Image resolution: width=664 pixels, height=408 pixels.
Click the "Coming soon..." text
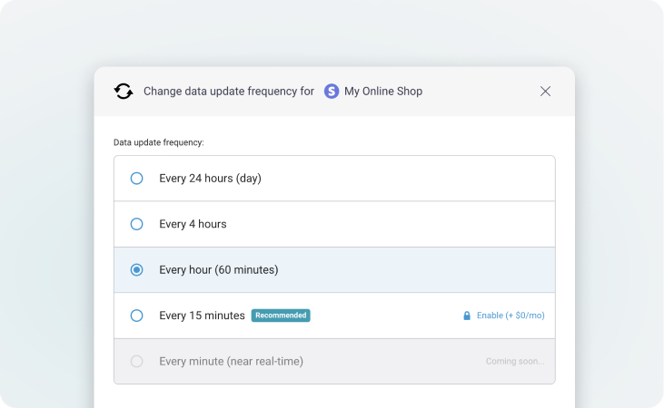click(x=515, y=361)
